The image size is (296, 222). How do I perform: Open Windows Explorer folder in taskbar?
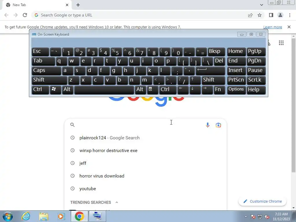[x=44, y=216]
